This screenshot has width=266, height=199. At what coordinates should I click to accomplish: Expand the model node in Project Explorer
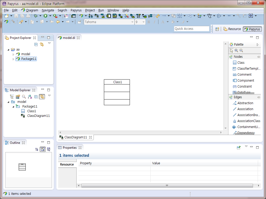click(x=14, y=54)
